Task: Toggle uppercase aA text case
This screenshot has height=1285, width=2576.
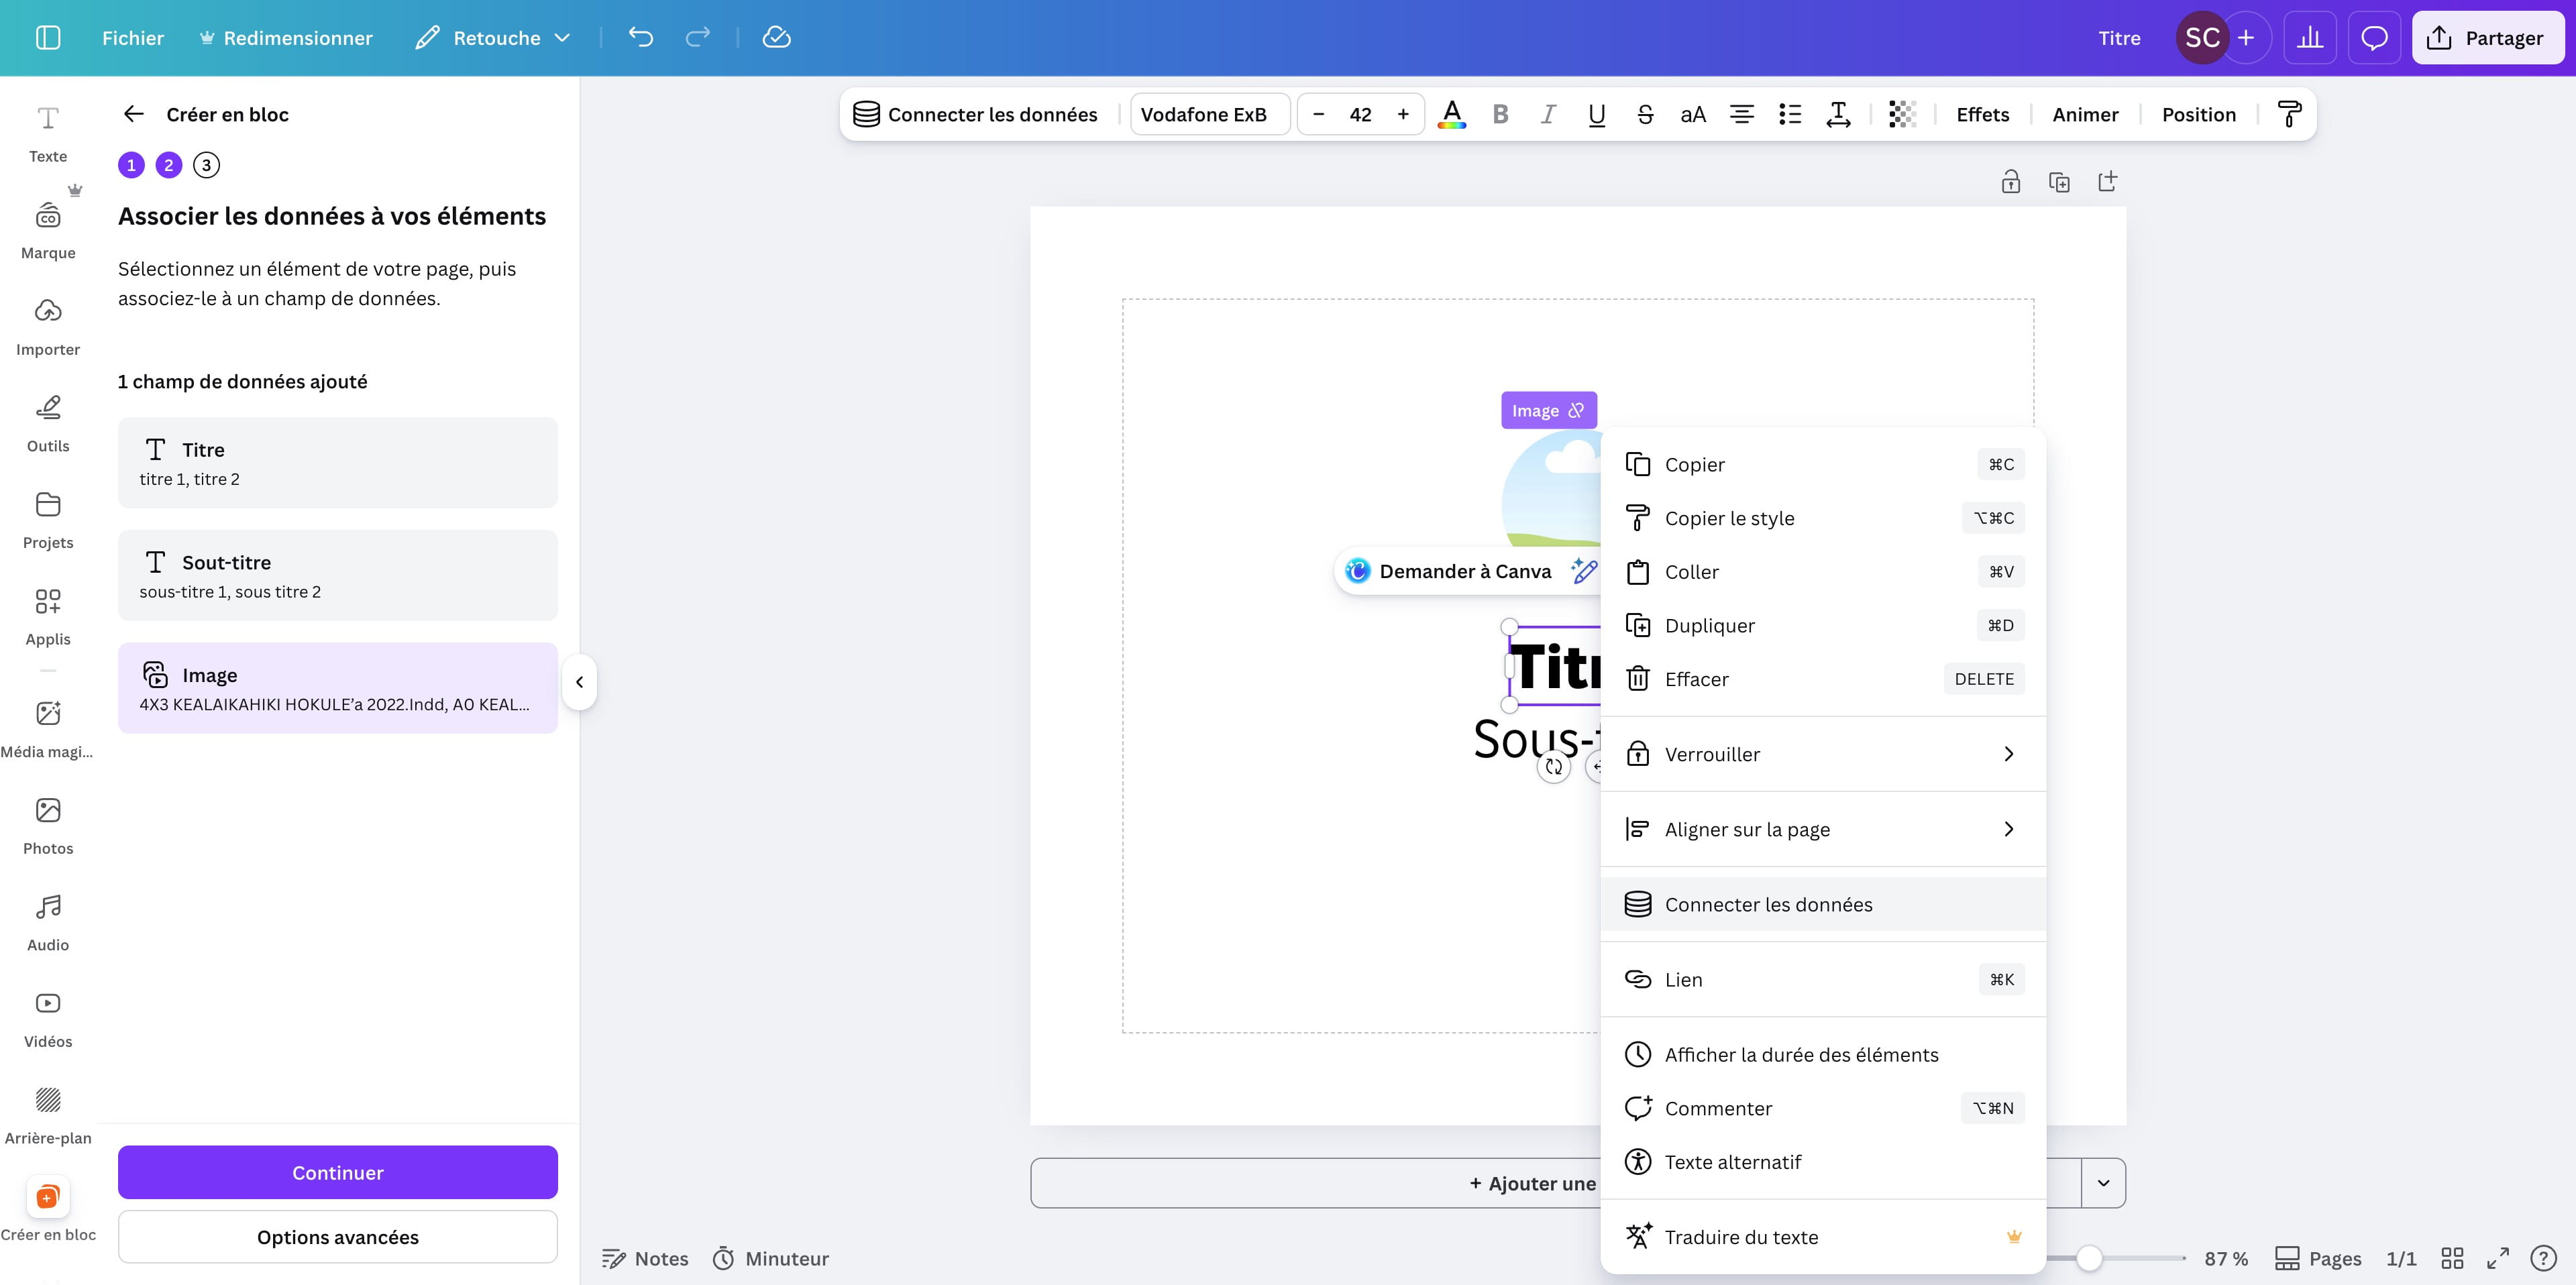Action: tap(1693, 114)
